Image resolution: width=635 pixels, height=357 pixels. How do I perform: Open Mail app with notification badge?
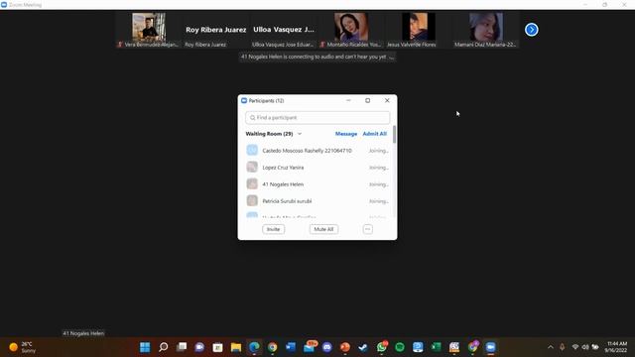pos(310,346)
